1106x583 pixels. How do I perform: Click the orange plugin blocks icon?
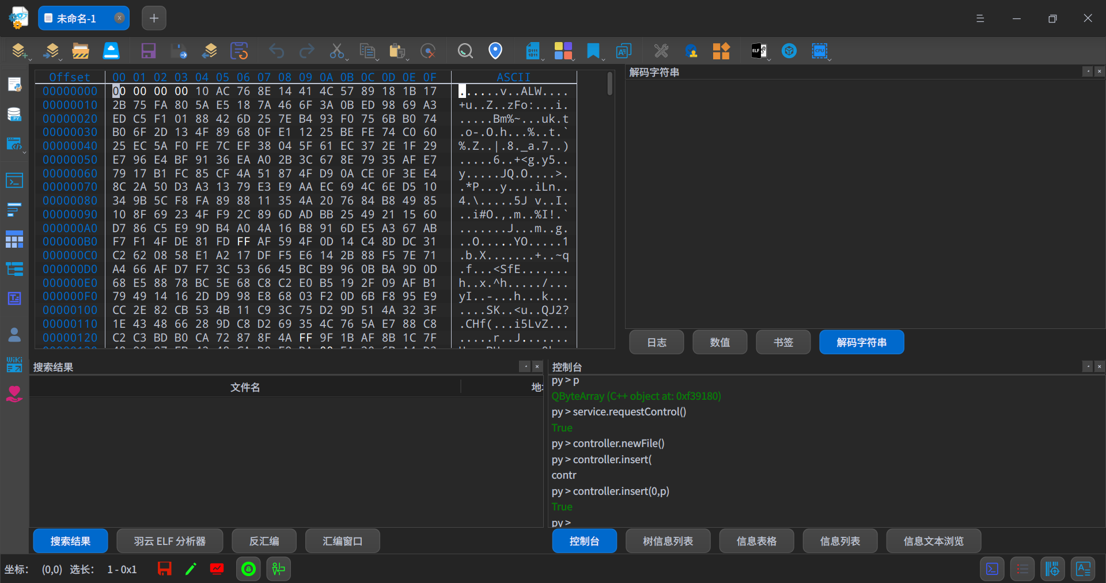[x=721, y=51]
